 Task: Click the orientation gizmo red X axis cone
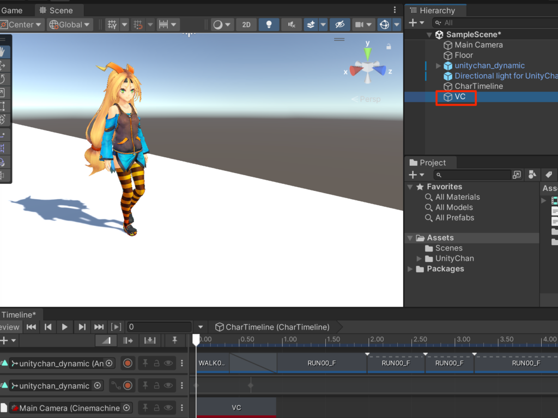coord(355,70)
